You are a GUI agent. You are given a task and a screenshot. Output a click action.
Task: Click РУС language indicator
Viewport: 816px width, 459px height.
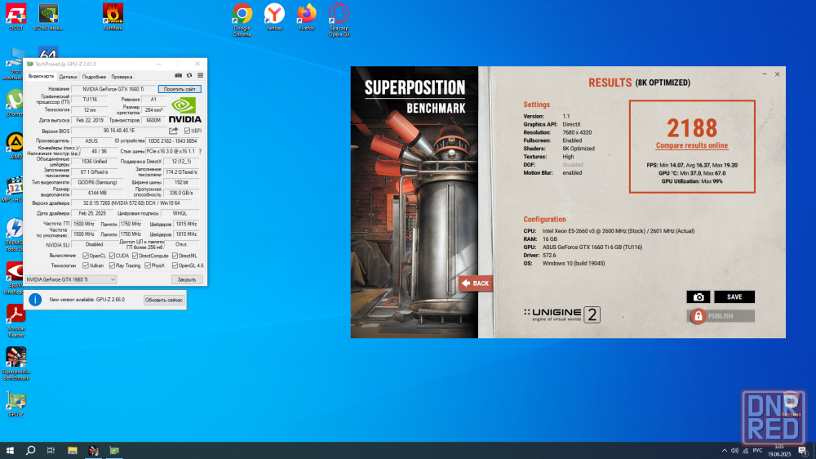758,451
